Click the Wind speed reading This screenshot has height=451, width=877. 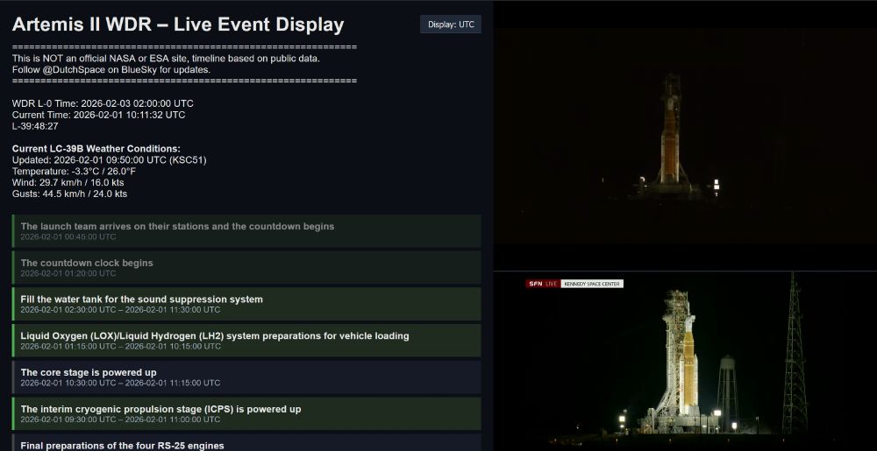point(68,183)
